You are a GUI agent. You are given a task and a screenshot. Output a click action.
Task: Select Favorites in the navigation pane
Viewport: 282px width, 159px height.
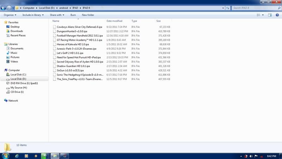pyautogui.click(x=13, y=22)
